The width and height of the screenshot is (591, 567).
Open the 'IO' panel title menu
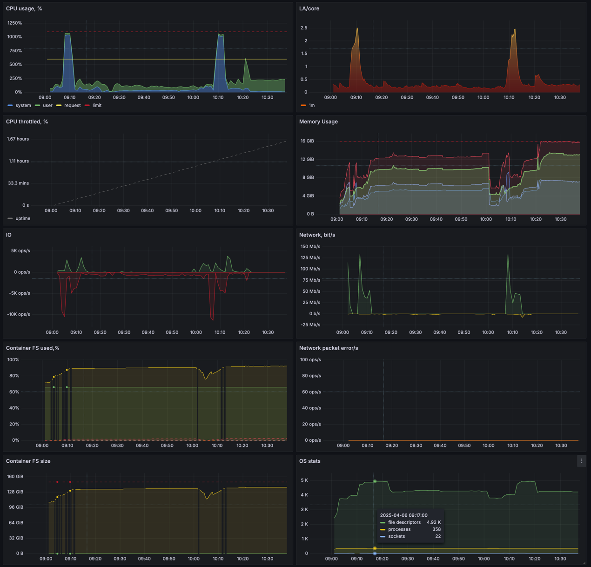9,235
